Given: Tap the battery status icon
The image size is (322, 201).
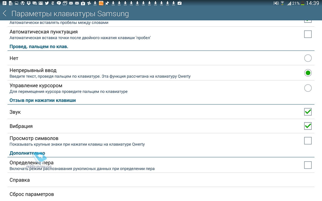Looking at the screenshot, I should pyautogui.click(x=302, y=3).
